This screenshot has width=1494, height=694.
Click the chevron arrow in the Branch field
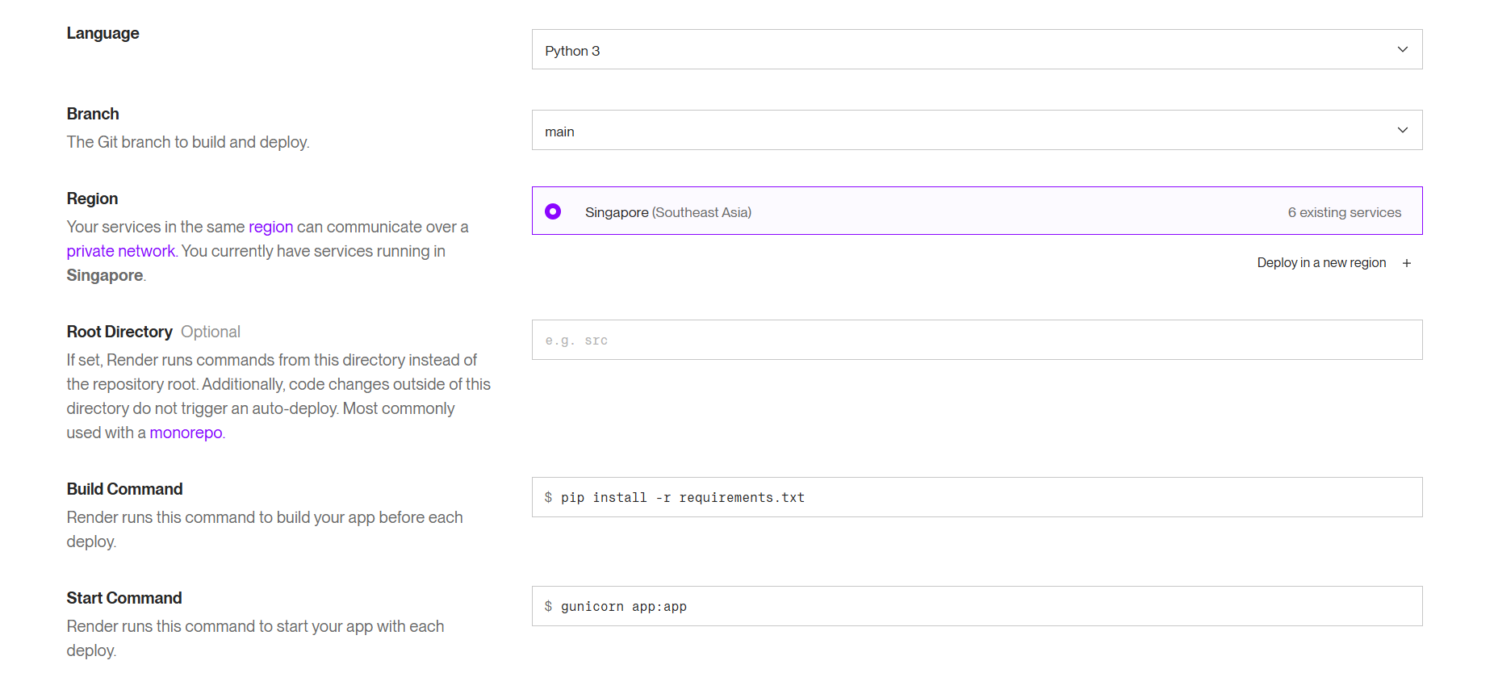point(1403,130)
